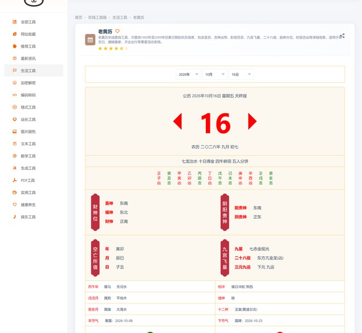Screen dimensions: 362x333
Task: Click the 十二神 玉堂 cell
Action: 280,309
